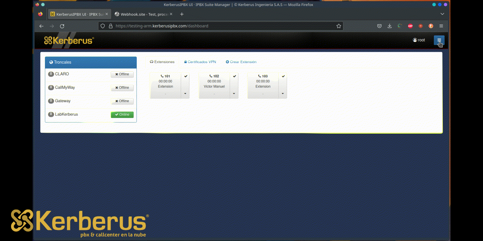Switch to KerberusIPBX UI browser tab
The height and width of the screenshot is (241, 483).
pos(79,14)
